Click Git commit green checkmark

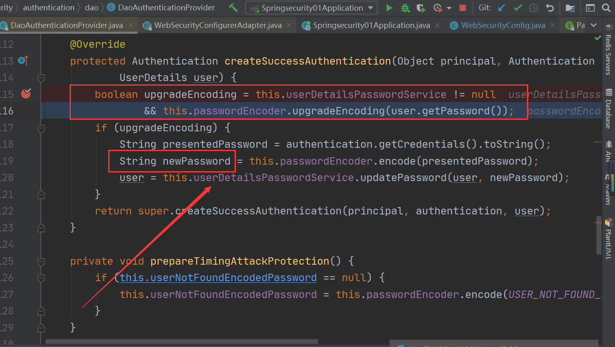[517, 8]
